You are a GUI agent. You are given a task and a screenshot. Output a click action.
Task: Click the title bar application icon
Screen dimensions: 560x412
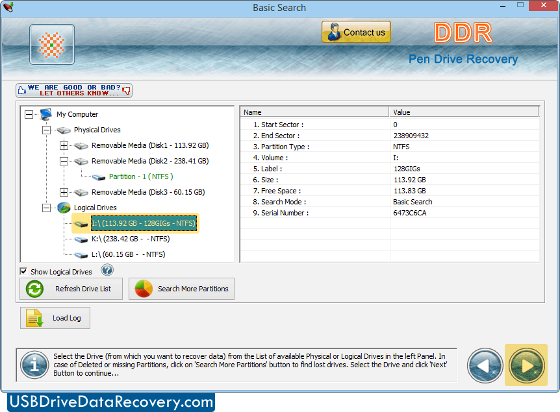[8, 8]
